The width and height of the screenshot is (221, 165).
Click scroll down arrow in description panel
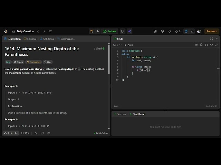coord(109,129)
